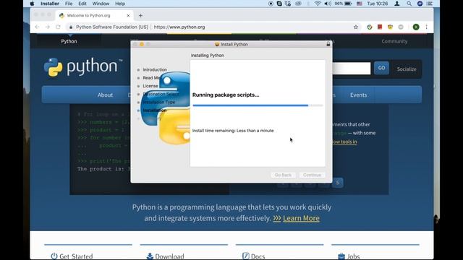Click the red extension icon in toolbar
This screenshot has width=463, height=260.
pyautogui.click(x=380, y=27)
